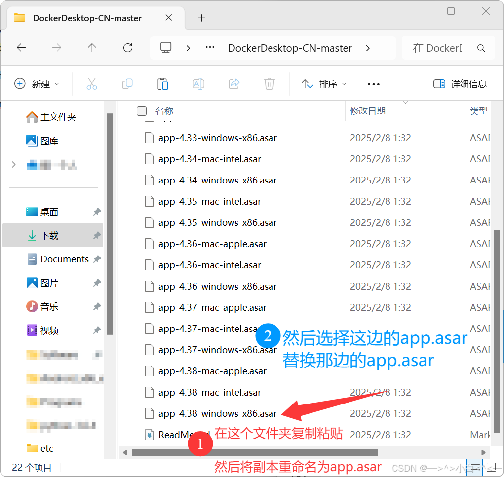Viewport: 504px width, 477px height.
Task: Open the etc folder in sidebar
Action: [40, 448]
